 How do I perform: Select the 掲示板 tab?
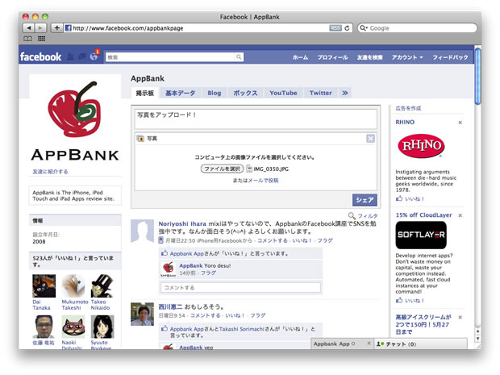pos(145,93)
